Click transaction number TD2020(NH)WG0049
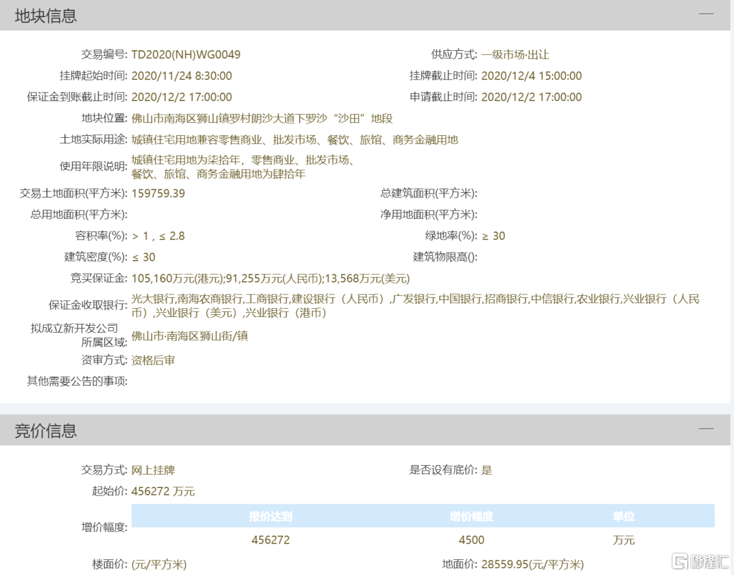The height and width of the screenshot is (575, 734). pyautogui.click(x=186, y=54)
